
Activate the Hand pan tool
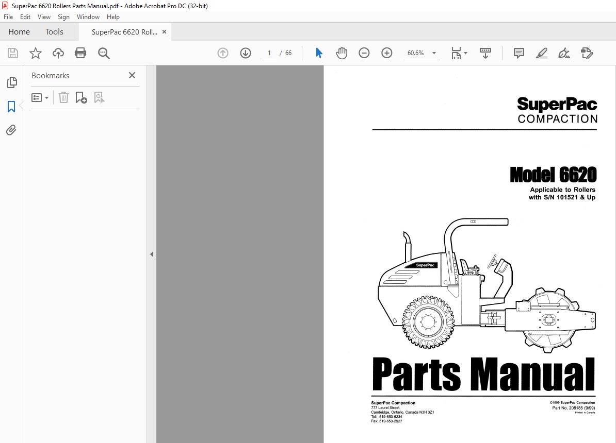[342, 53]
